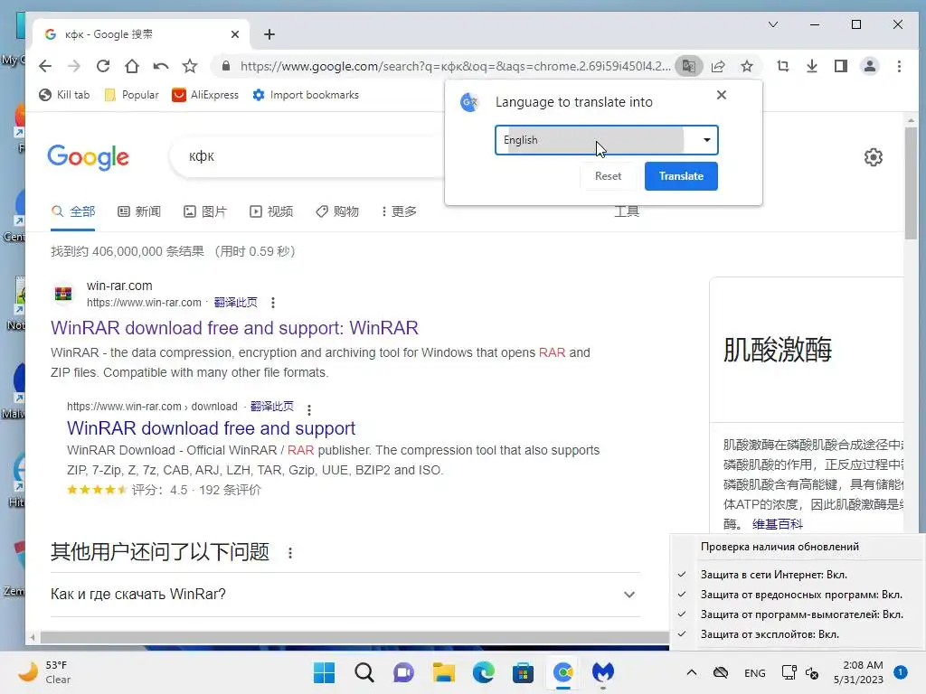The height and width of the screenshot is (694, 926).
Task: Click star icon left of address bar
Action: click(190, 66)
